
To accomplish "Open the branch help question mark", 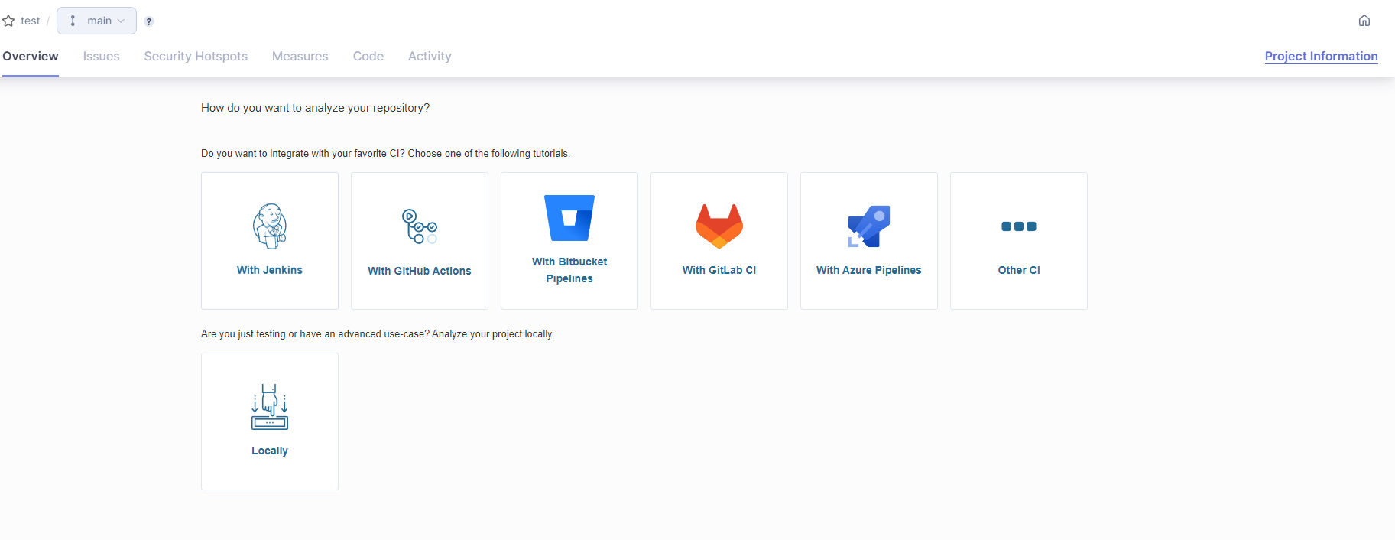I will 149,21.
